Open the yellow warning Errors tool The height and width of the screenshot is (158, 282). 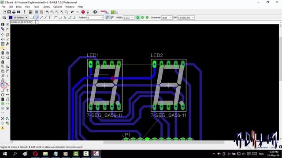tap(3, 128)
